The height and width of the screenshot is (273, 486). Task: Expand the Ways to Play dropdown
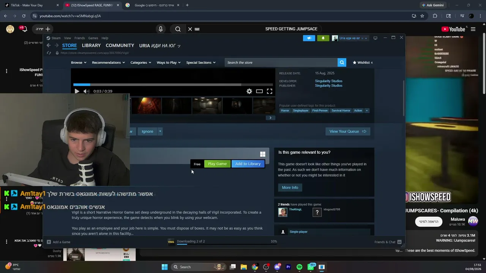(169, 63)
